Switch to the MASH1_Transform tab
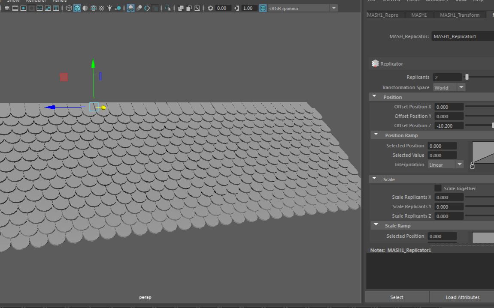Viewport: 494px width, 308px height. [x=460, y=15]
